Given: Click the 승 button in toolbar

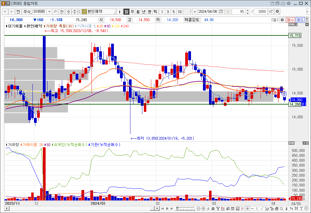Looking at the screenshot, I should point(69,12).
